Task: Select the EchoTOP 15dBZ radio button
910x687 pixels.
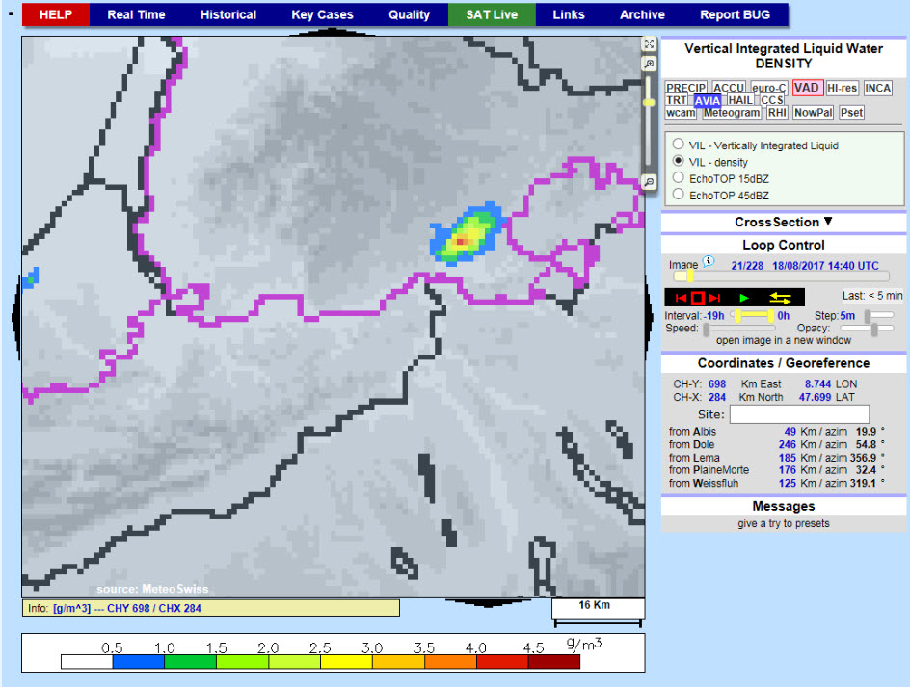Action: (679, 178)
